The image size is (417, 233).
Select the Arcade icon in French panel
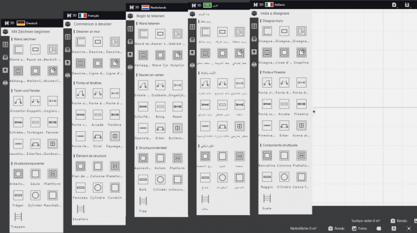pyautogui.click(x=98, y=115)
